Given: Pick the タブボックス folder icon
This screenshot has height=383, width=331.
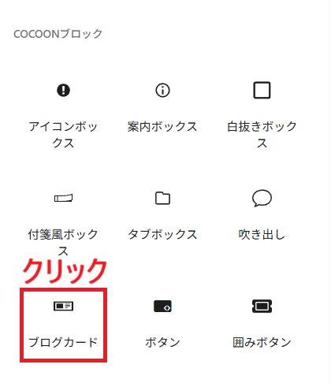Looking at the screenshot, I should point(162,198).
